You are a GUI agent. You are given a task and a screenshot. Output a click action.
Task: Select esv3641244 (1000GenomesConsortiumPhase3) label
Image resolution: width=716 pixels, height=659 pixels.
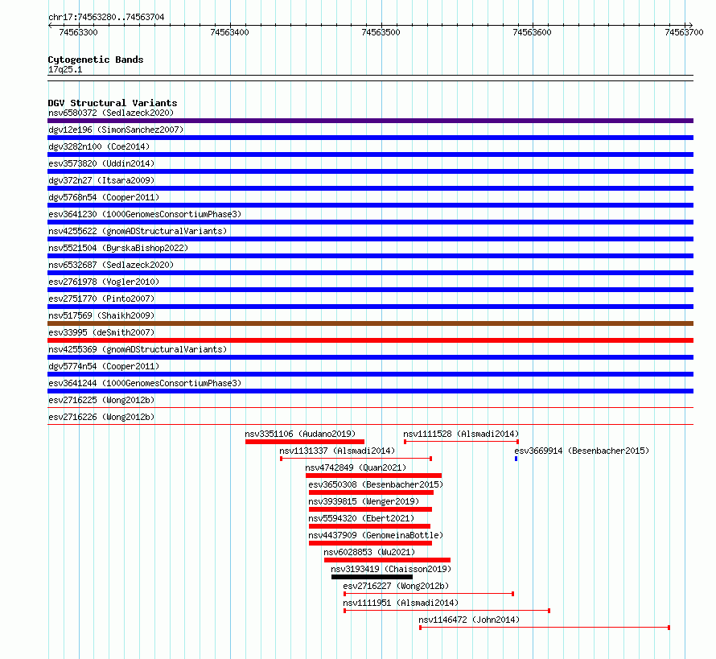(145, 383)
